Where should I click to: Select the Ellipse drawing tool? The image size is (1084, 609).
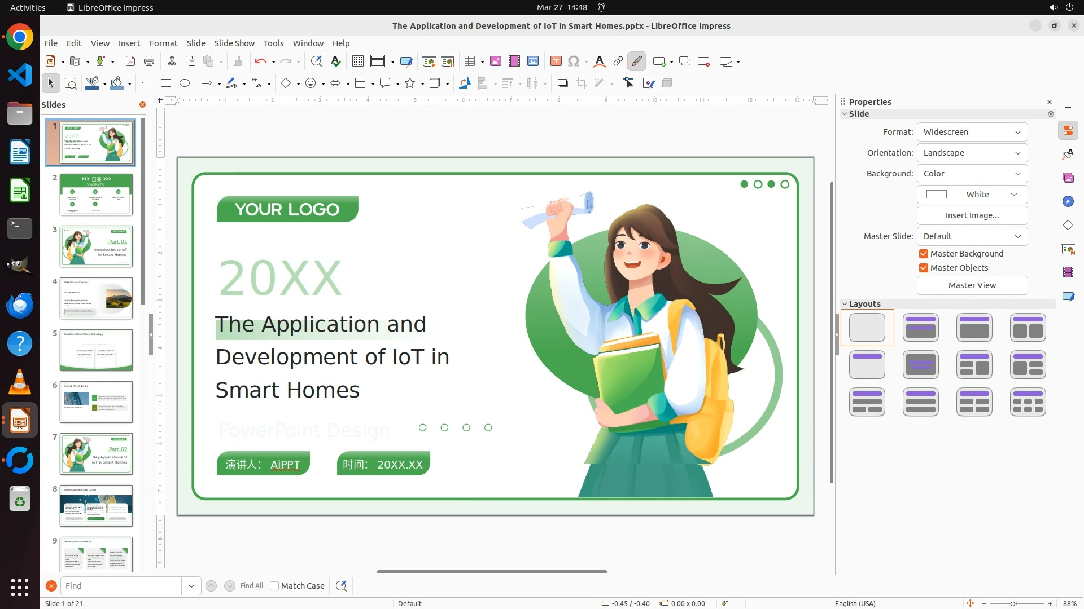(185, 83)
